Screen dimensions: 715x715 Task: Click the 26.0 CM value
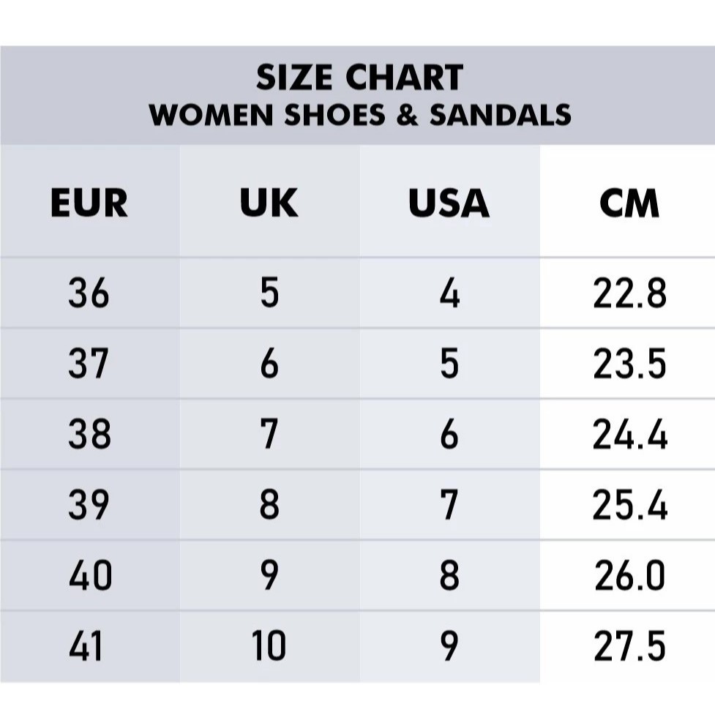629,577
